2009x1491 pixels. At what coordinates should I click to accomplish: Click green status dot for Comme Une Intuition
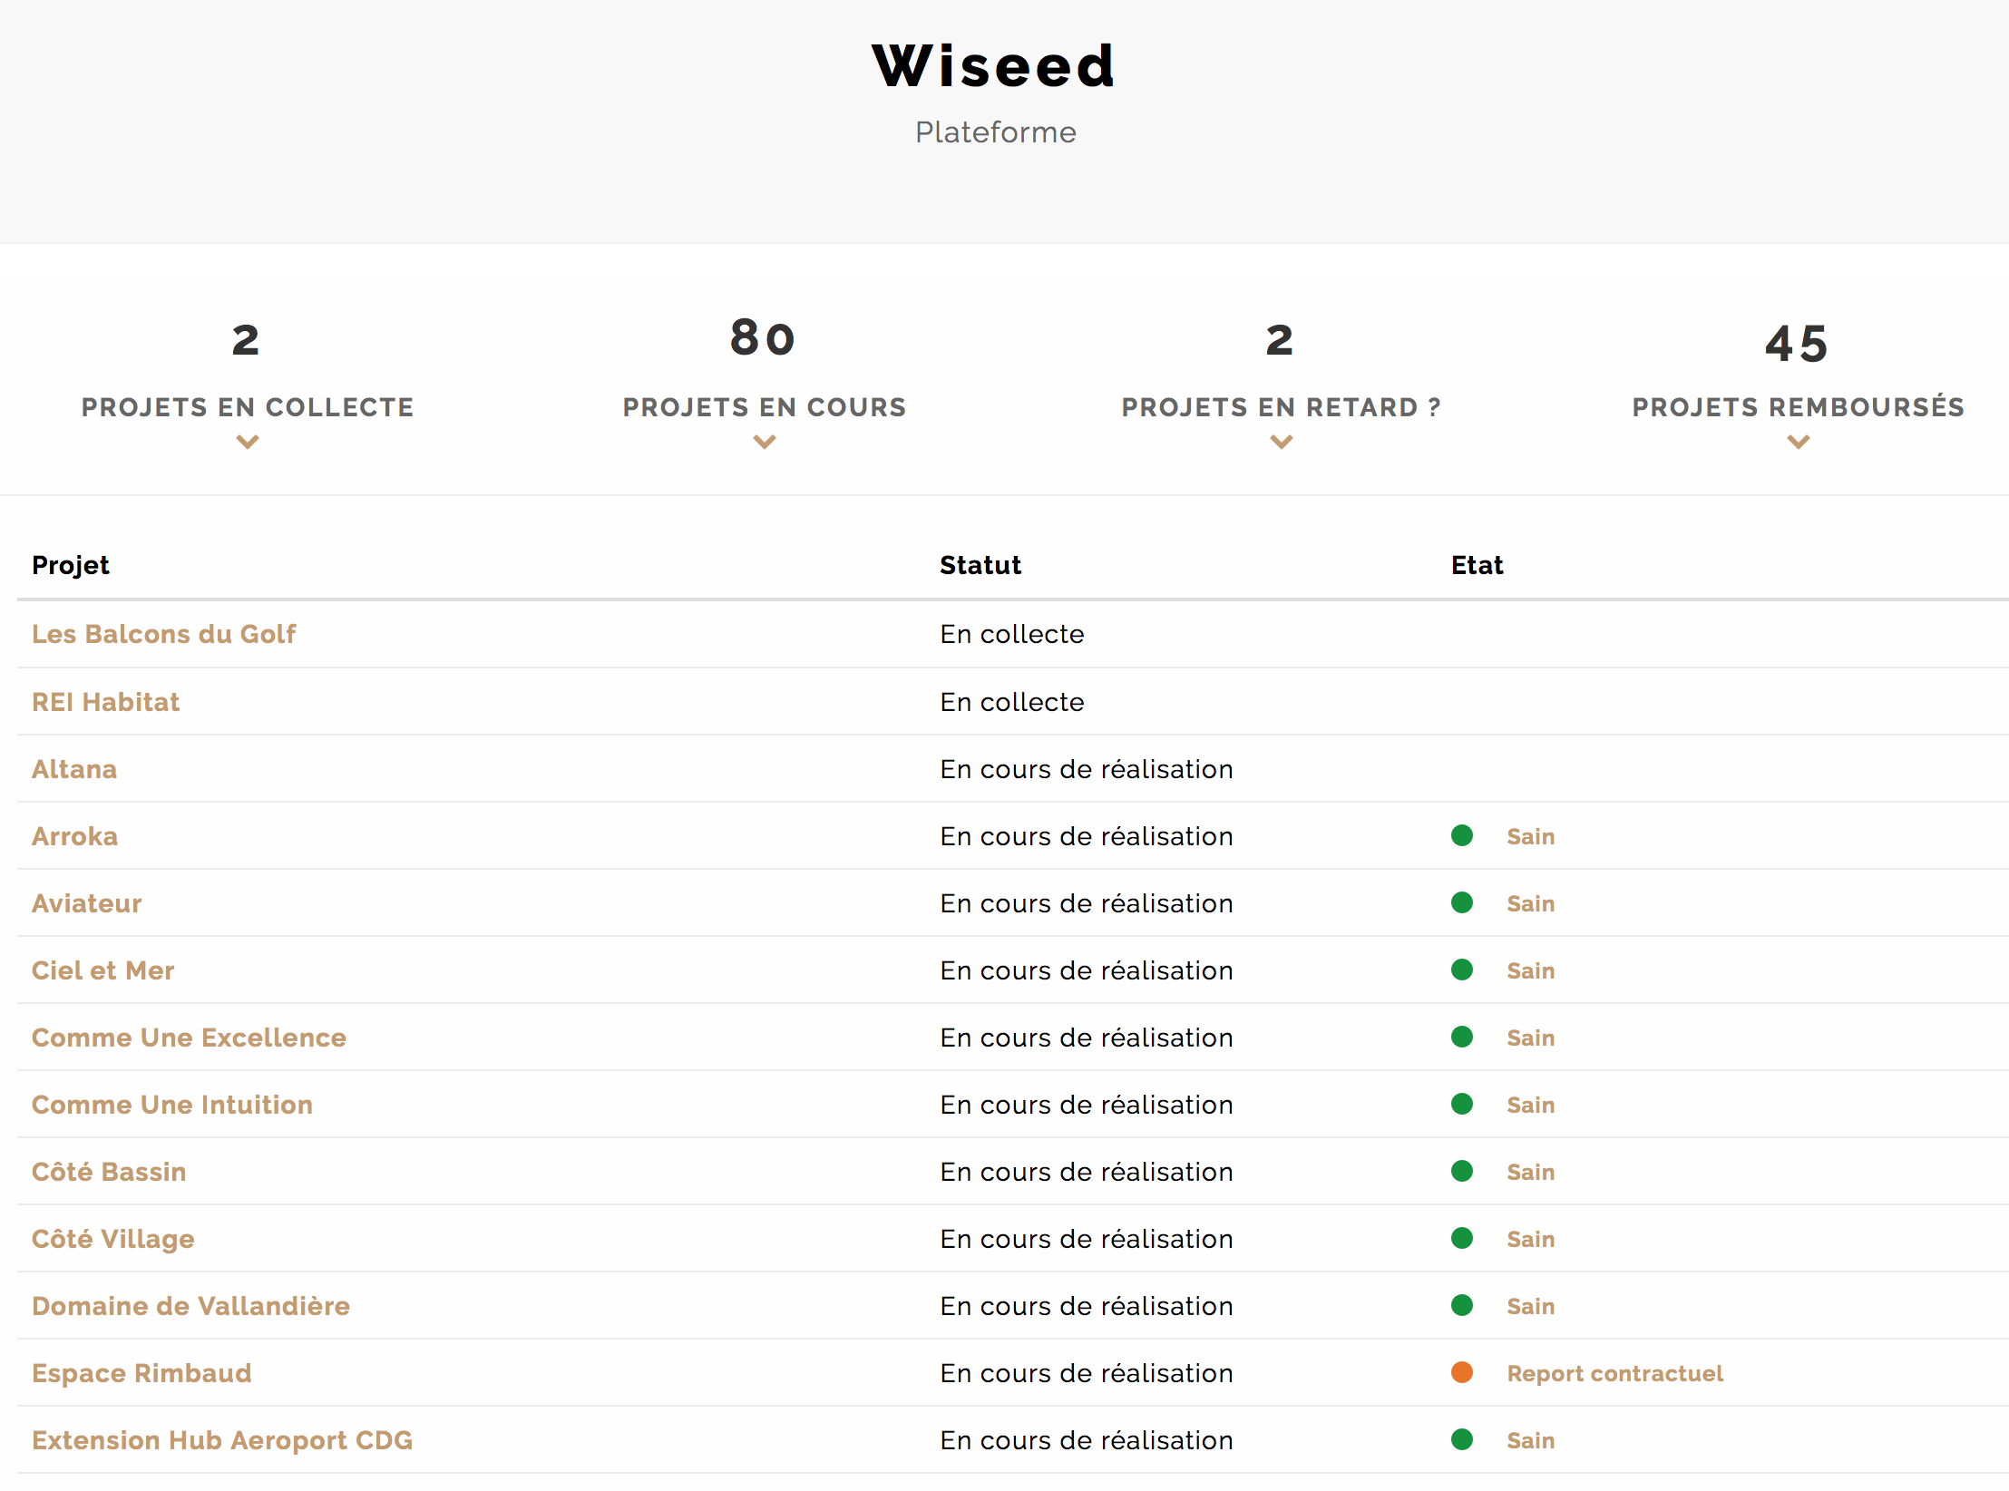(x=1462, y=1104)
